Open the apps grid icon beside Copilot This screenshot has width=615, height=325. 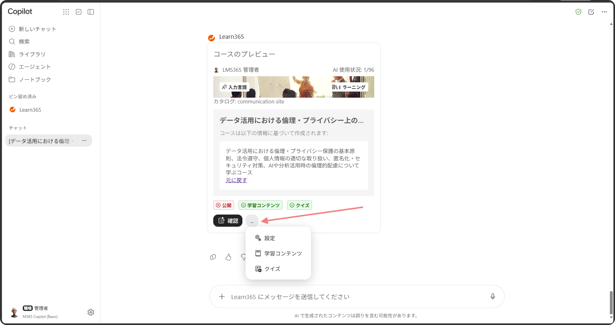[x=66, y=12]
